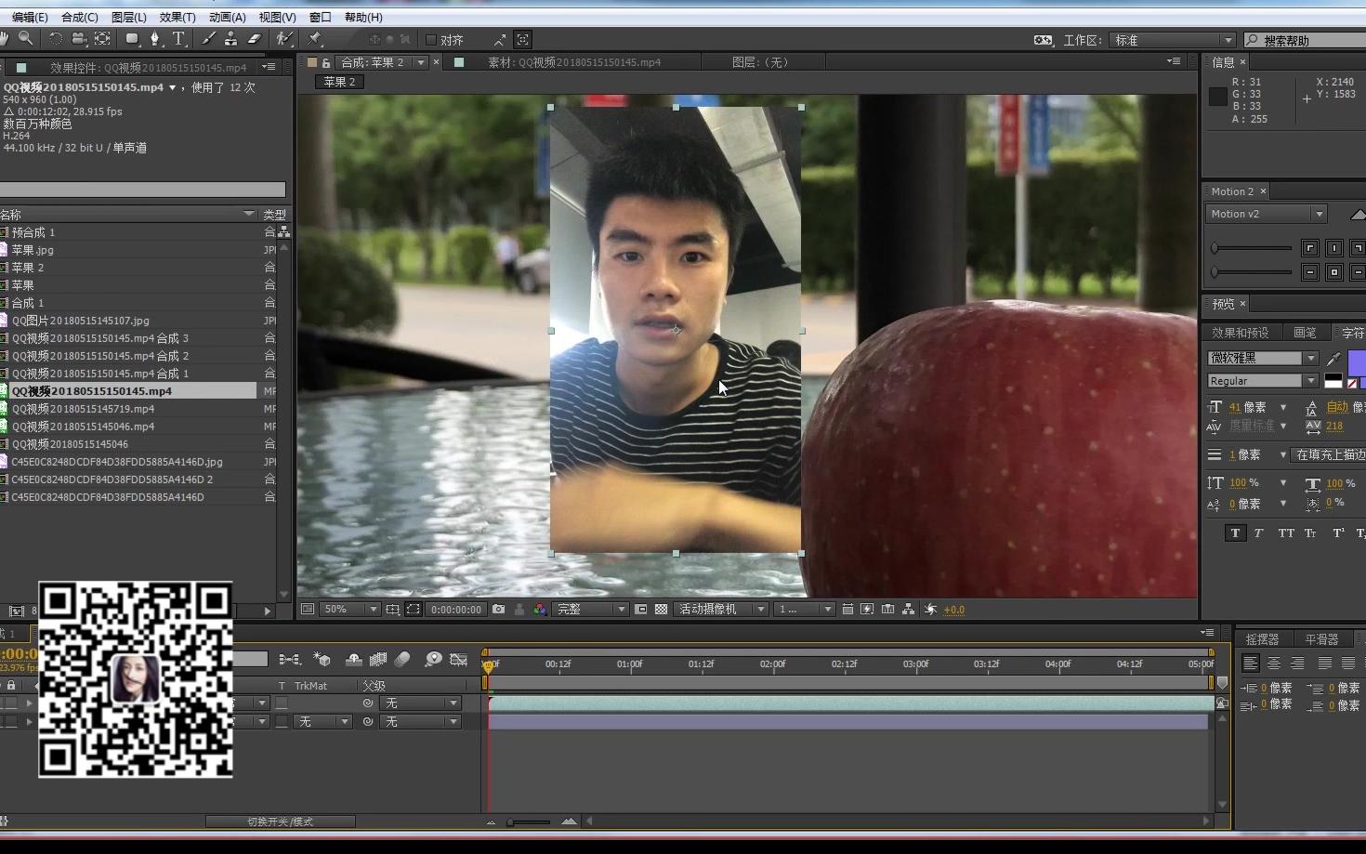1366x854 pixels.
Task: Click the 切换开关/模式 button
Action: [x=281, y=821]
